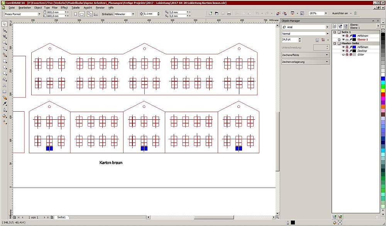Image resolution: width=386 pixels, height=226 pixels.
Task: Open the application launcher icon
Action: (x=293, y=14)
